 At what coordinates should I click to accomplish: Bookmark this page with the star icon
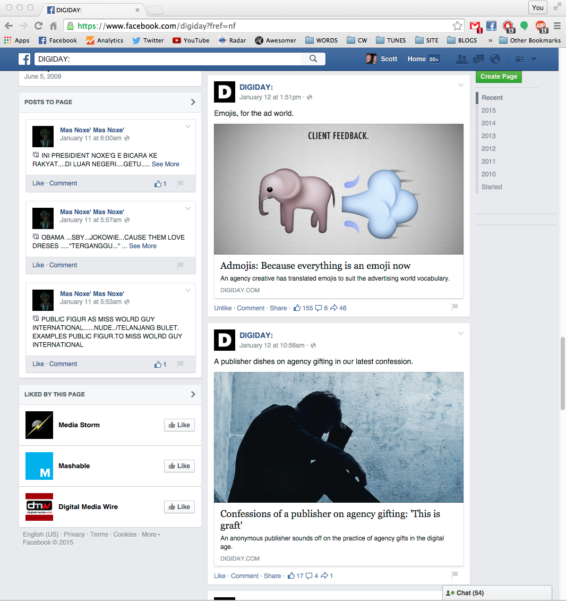(457, 26)
